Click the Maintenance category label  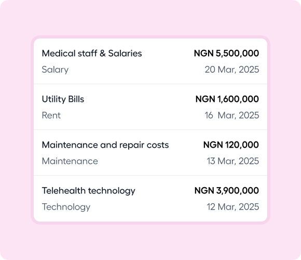(70, 161)
